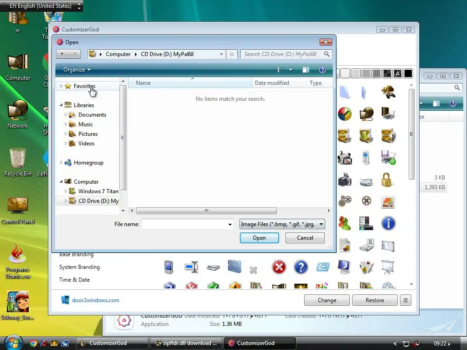
Task: Open the Windows Start orb
Action: [x=13, y=343]
